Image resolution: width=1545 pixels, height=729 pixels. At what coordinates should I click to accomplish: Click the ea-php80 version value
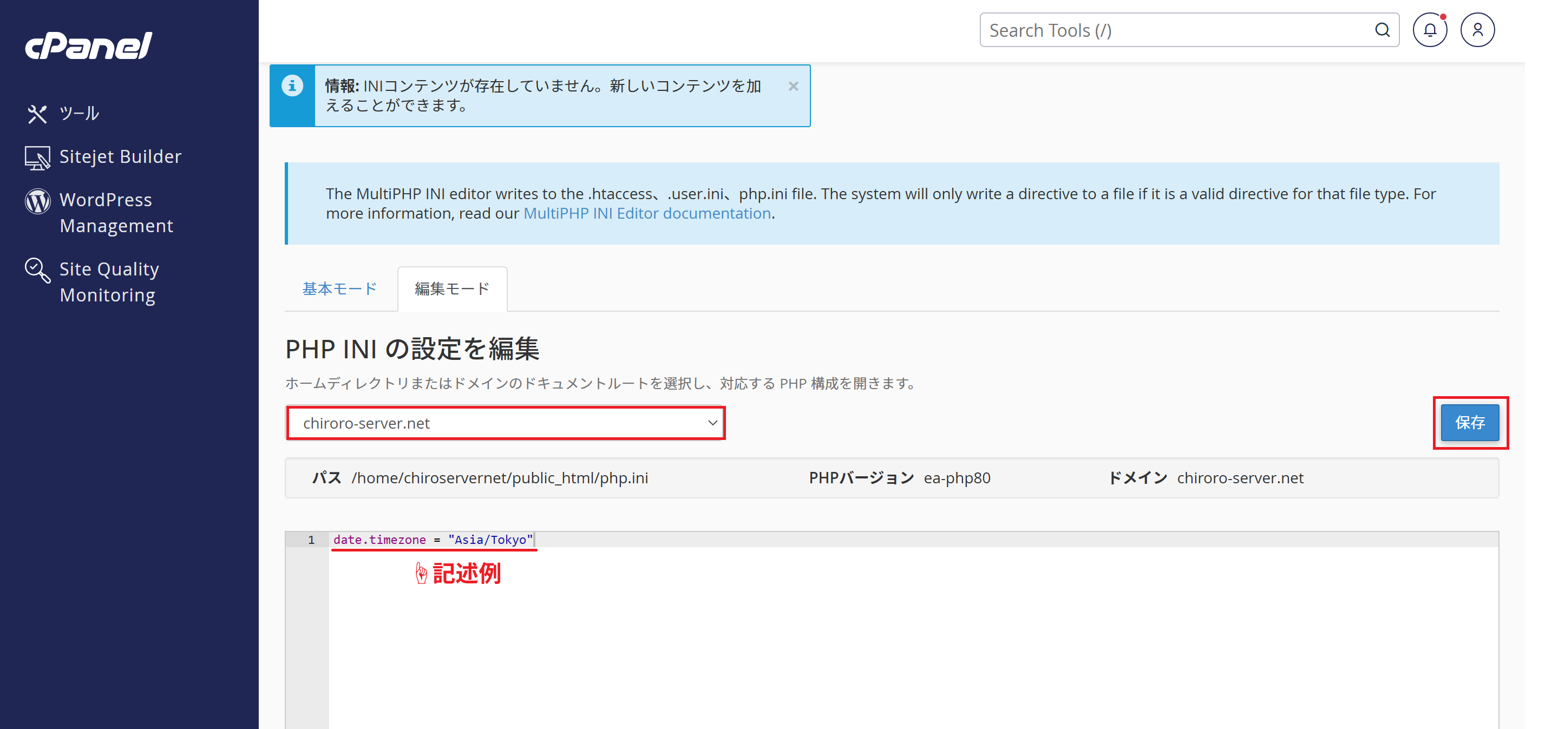tap(957, 478)
